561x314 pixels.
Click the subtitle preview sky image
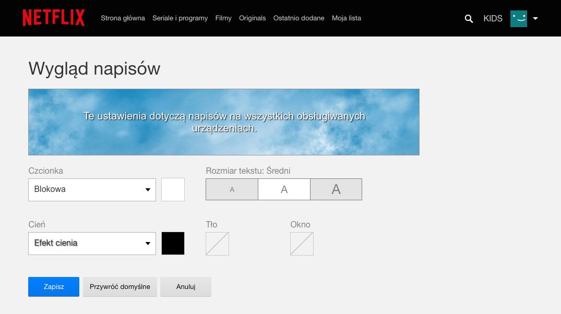click(224, 122)
